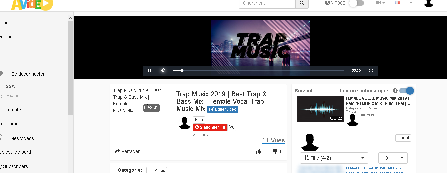
Task: Click the thumbs down dislike icon
Action: [275, 151]
